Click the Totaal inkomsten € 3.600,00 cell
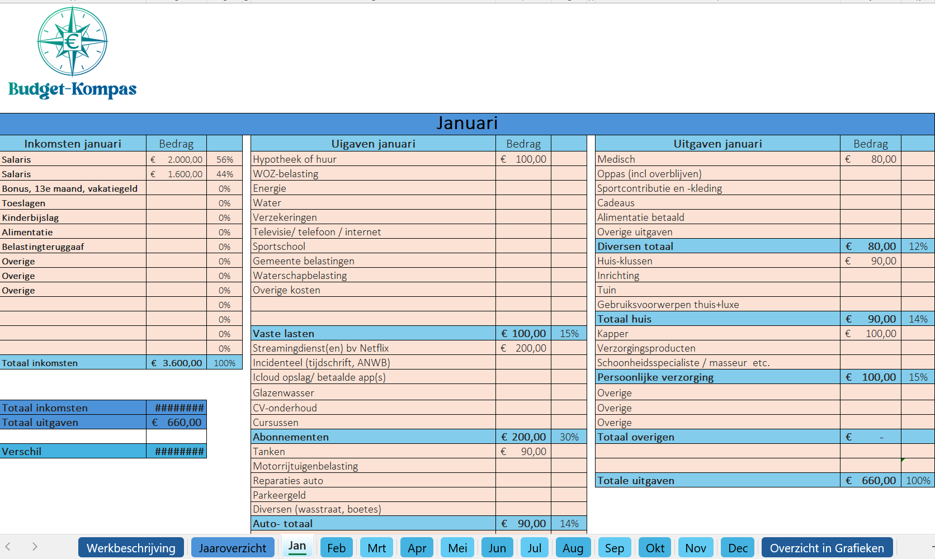 point(176,363)
